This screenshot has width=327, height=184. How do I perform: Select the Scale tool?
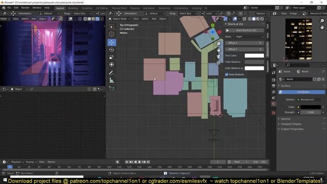tap(111, 57)
